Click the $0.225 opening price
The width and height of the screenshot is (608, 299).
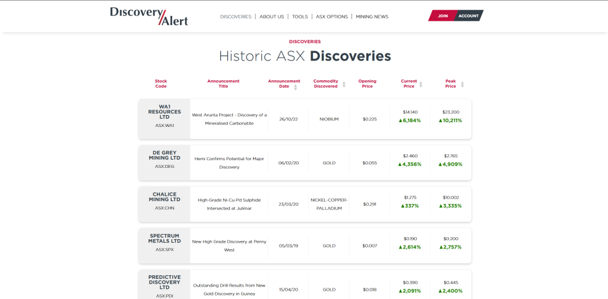click(x=369, y=119)
